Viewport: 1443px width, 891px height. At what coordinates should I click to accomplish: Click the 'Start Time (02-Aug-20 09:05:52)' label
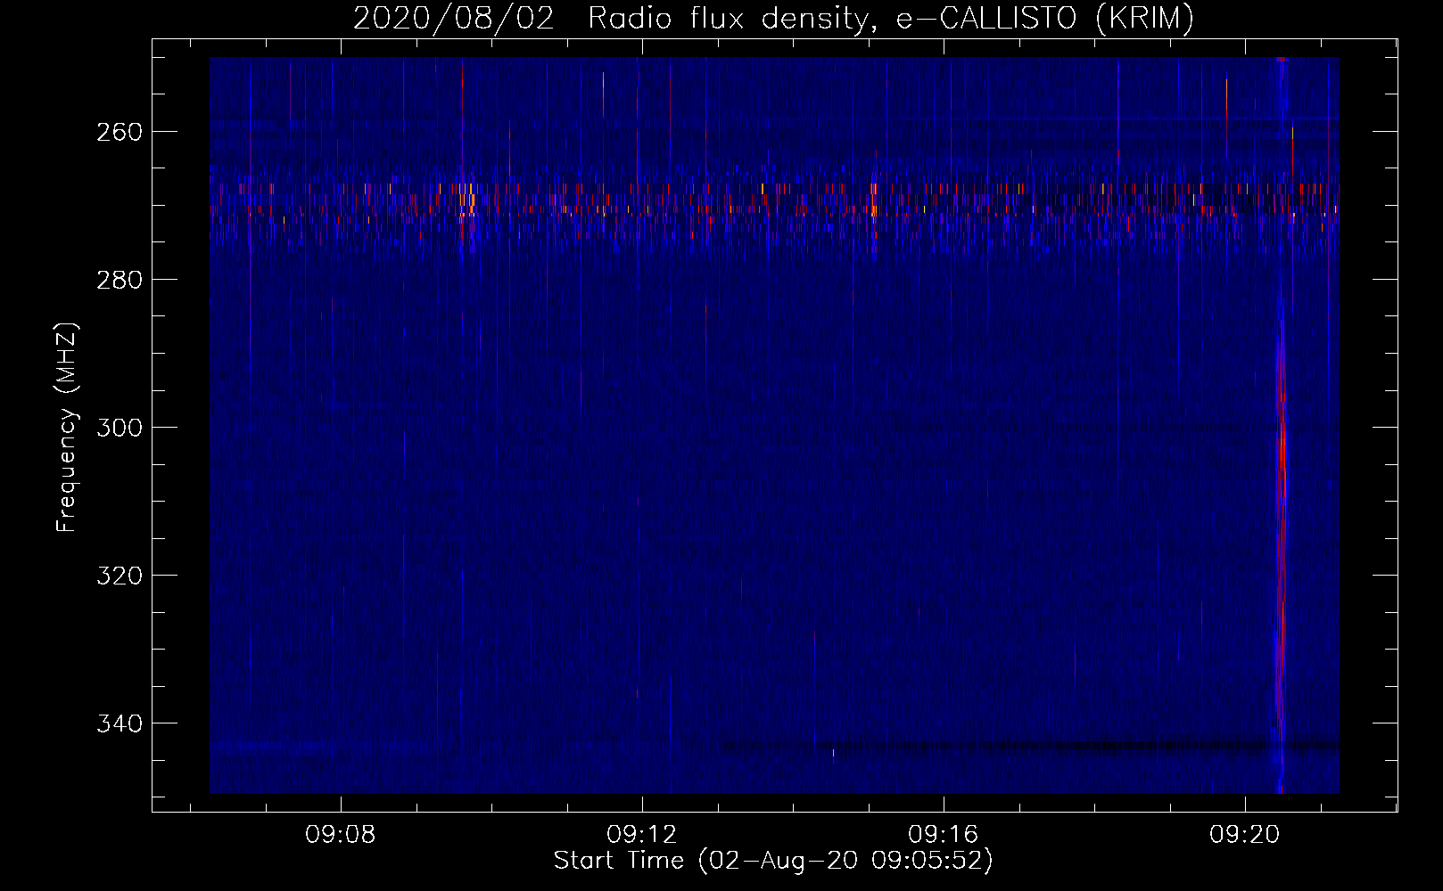pos(773,861)
